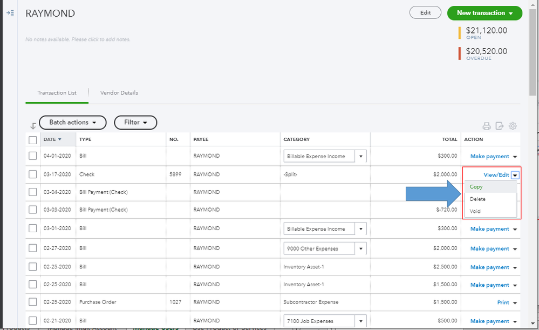Screen dimensions: 539x330
Task: Open the View/Edit action dropdown arrow
Action: coord(515,175)
